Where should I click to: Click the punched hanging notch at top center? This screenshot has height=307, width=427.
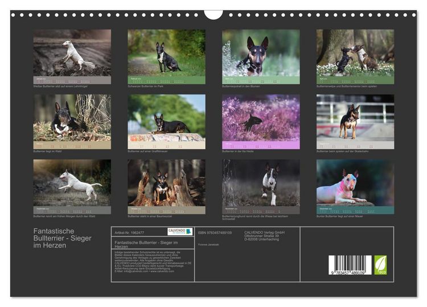click(x=213, y=14)
